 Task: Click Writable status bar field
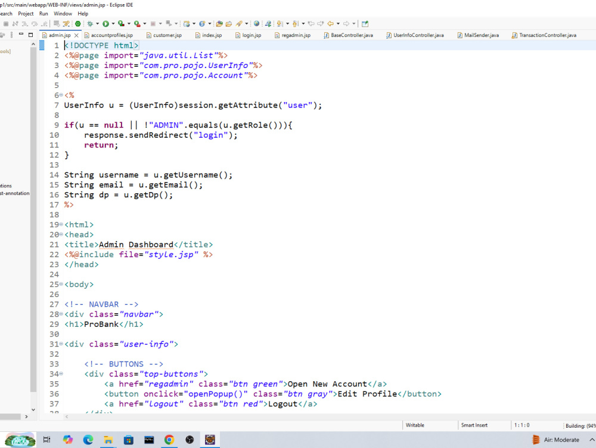(x=415, y=425)
